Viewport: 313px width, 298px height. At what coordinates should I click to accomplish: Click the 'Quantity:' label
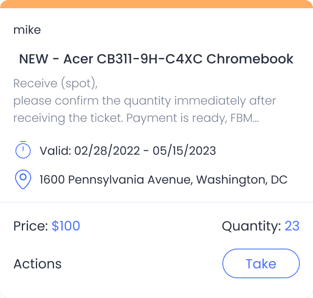251,226
